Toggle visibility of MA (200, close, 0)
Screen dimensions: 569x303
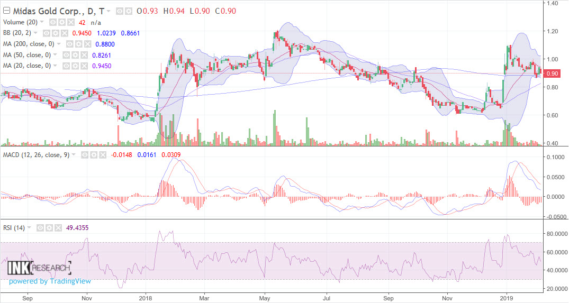point(70,44)
